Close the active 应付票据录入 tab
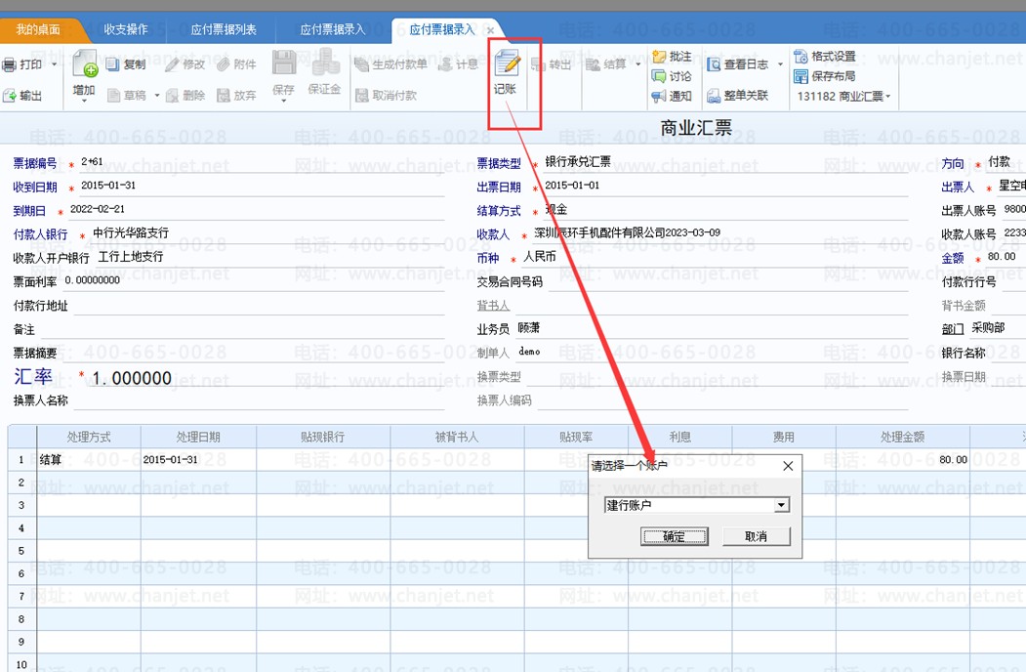The height and width of the screenshot is (672, 1026). coord(490,30)
